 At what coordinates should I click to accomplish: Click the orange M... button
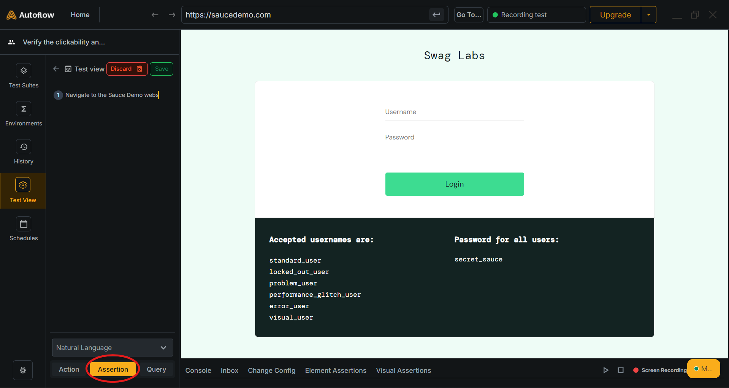tap(704, 369)
